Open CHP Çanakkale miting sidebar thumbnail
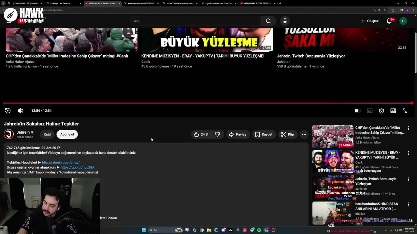 (x=333, y=137)
